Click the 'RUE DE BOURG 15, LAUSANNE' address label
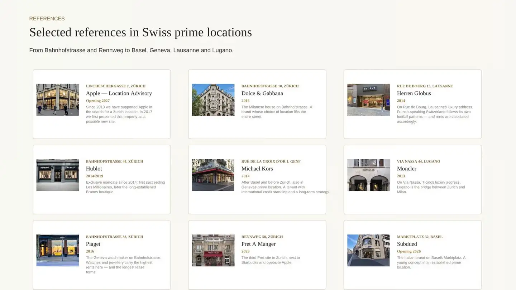516x290 pixels. click(425, 86)
